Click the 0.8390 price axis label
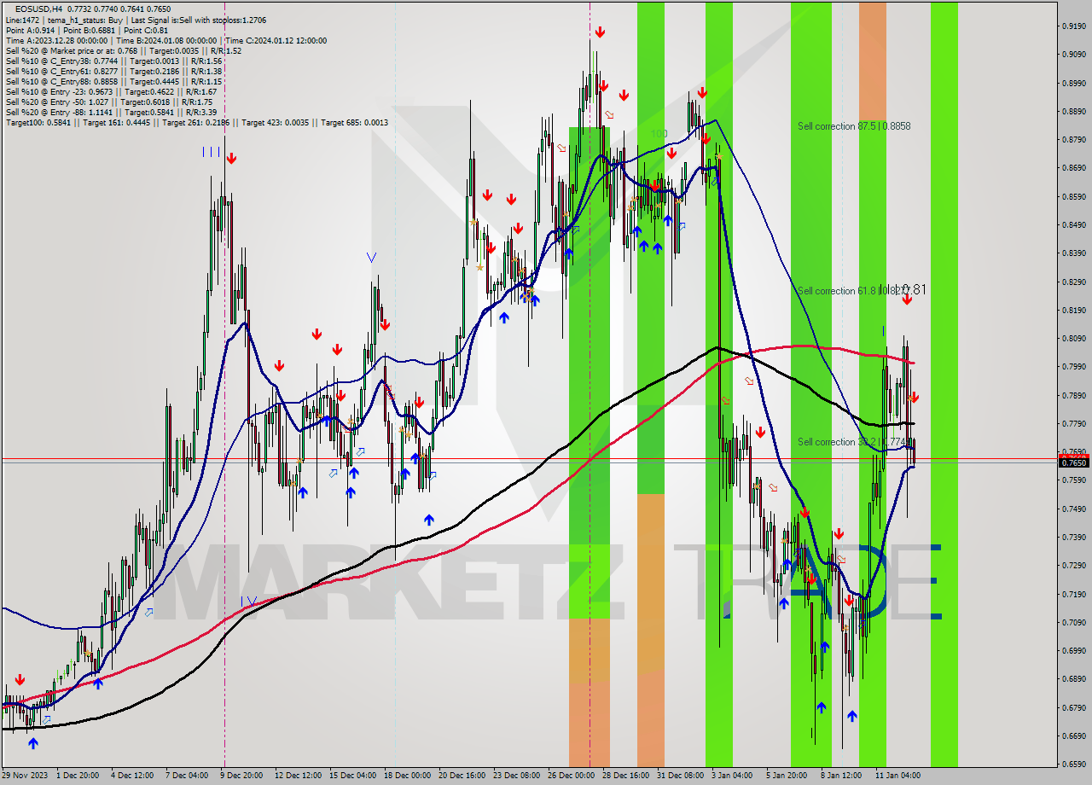Screen dimensions: 1092x785 [x=1074, y=253]
